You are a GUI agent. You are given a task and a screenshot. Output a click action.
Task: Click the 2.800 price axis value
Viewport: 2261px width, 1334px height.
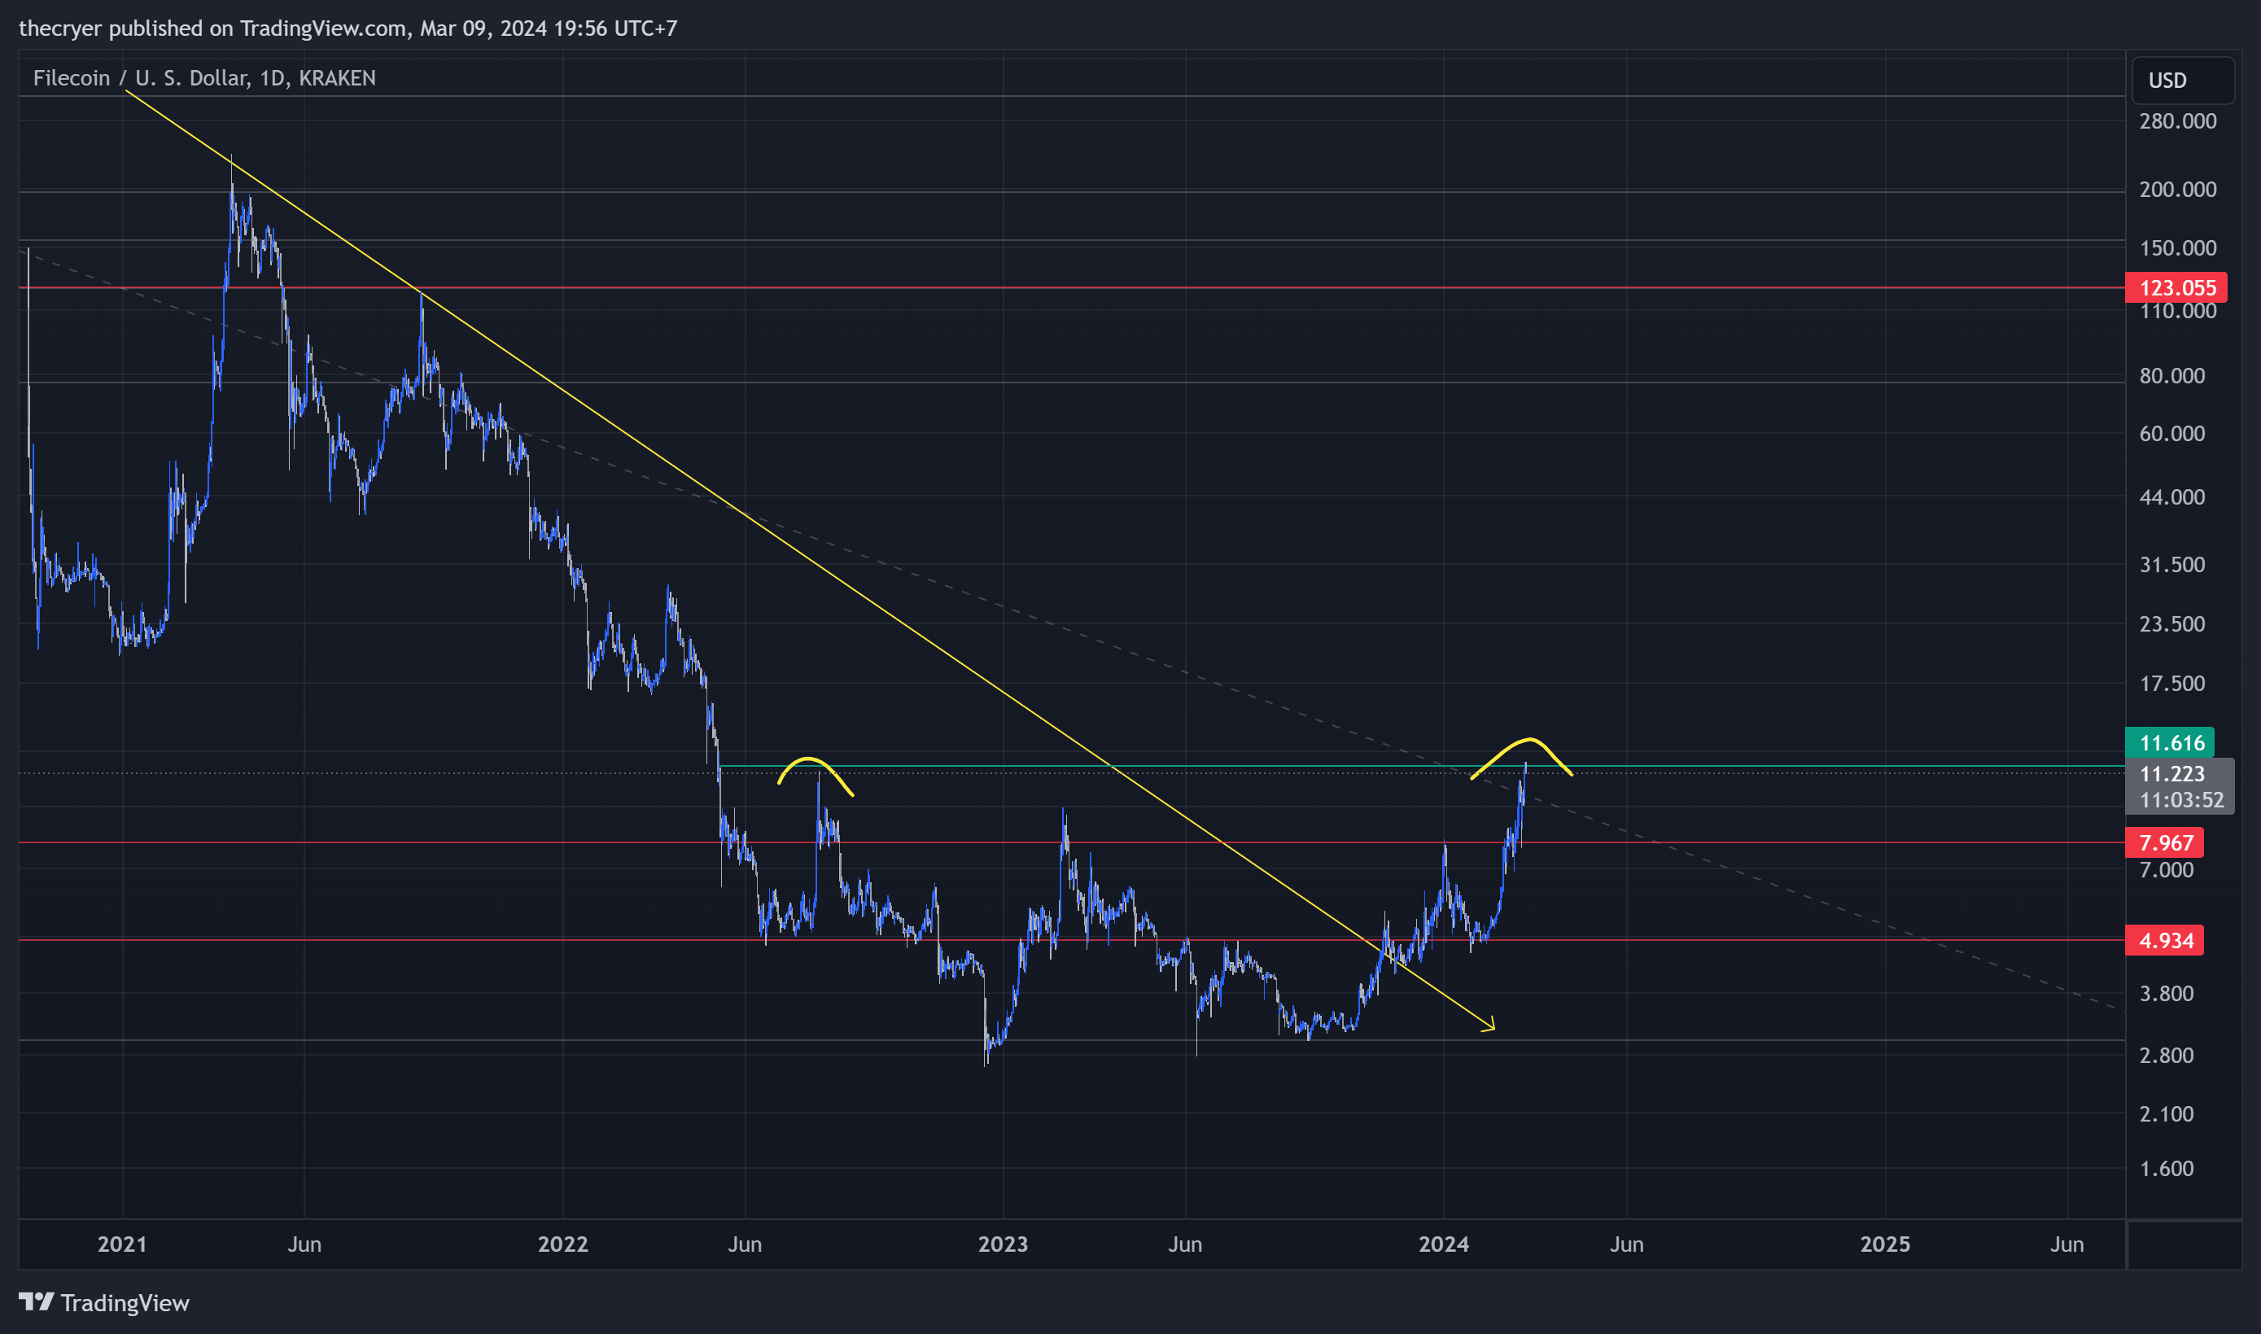point(2167,1056)
